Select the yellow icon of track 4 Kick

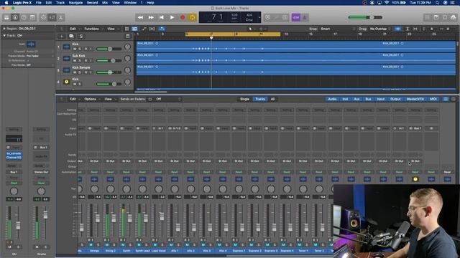pos(67,82)
